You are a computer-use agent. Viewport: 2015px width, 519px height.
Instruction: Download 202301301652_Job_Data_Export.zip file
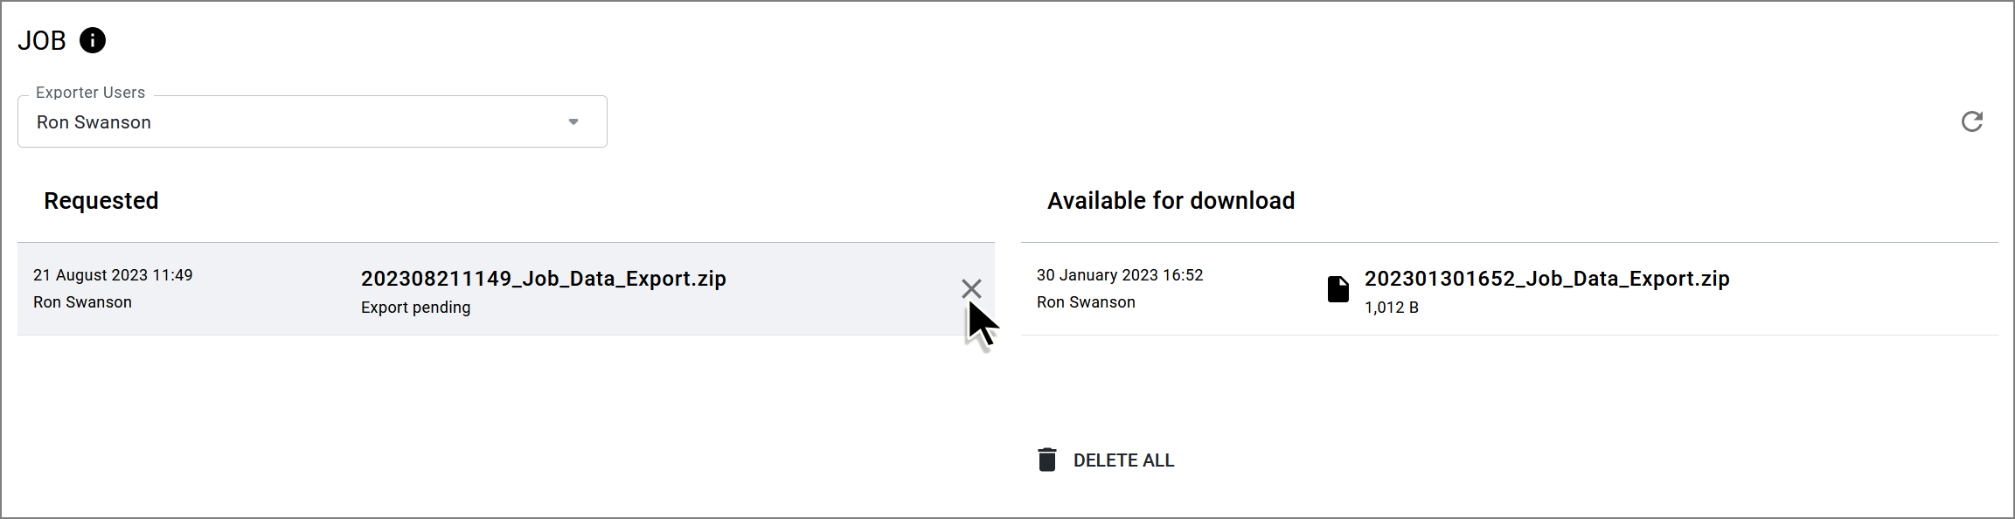[x=1546, y=279]
